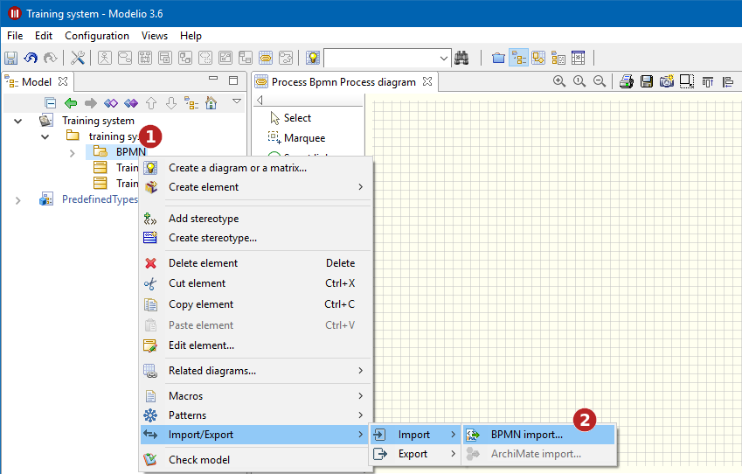Click the blue folder workspace view icon
This screenshot has width=742, height=474.
(498, 58)
